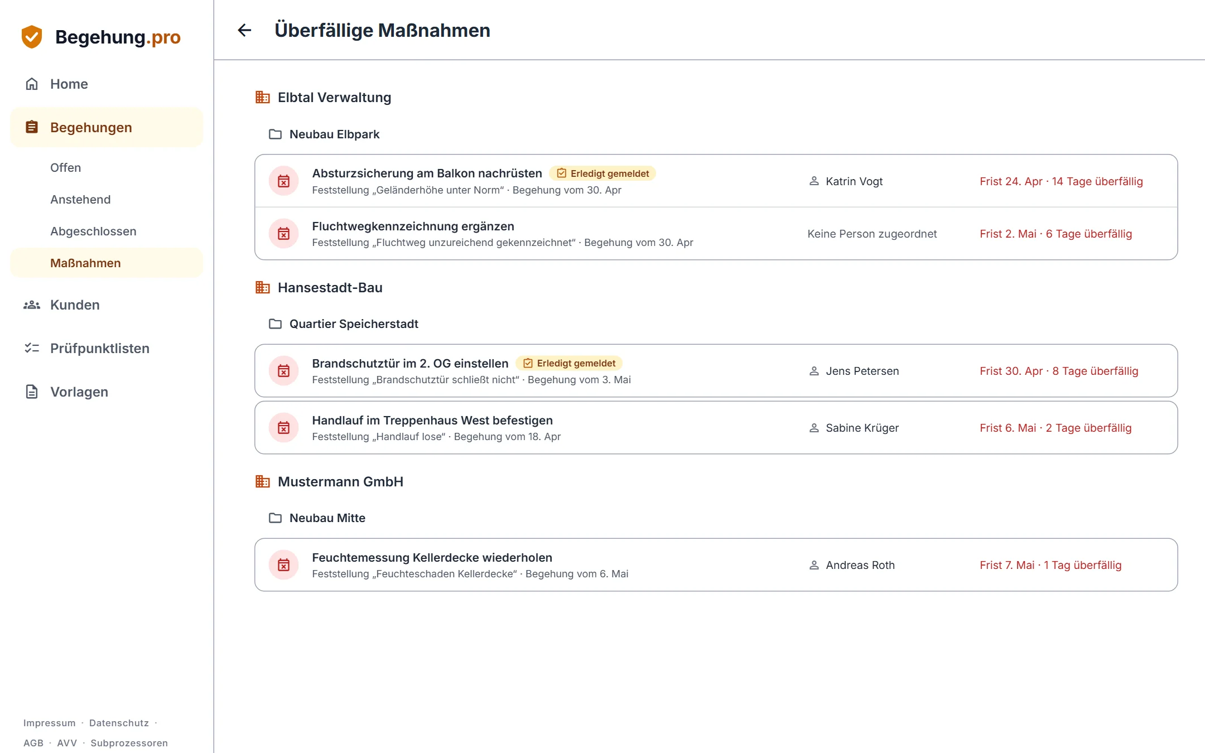Select assignee name Andreas Roth

860,565
